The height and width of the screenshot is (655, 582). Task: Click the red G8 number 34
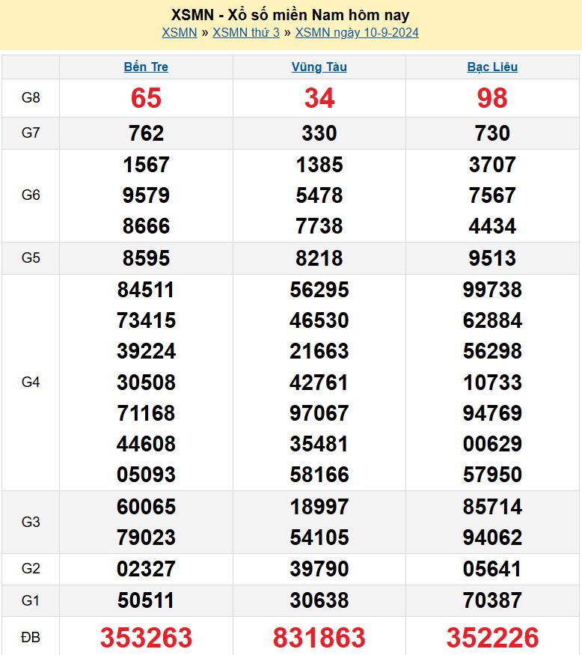point(319,98)
